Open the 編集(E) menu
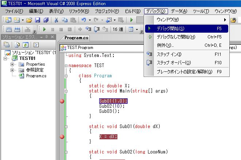Screen dimensions: 241x160 pos(36,11)
